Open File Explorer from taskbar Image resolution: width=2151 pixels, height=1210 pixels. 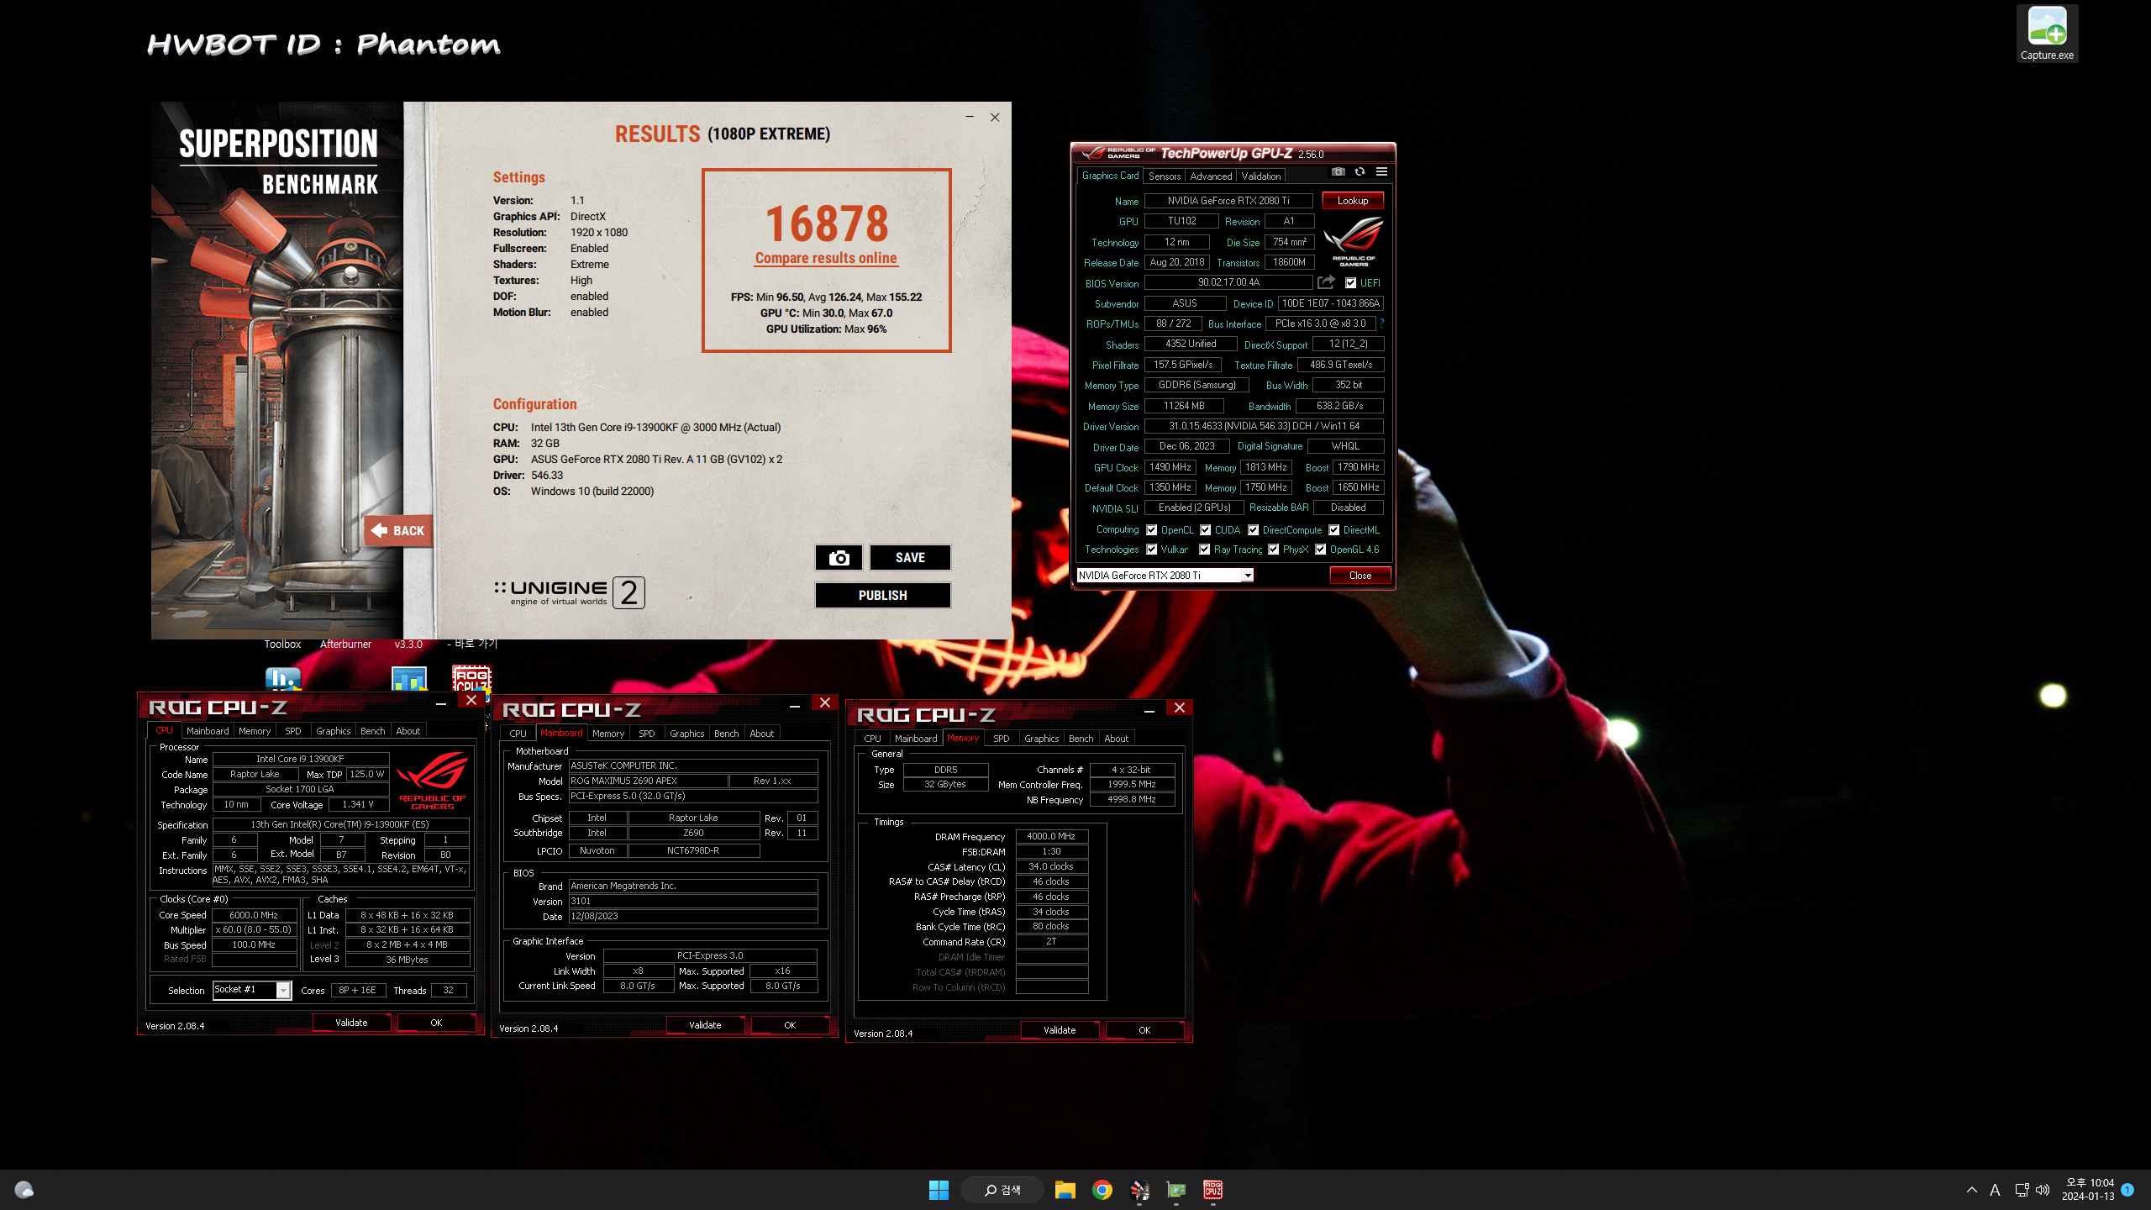(1065, 1190)
